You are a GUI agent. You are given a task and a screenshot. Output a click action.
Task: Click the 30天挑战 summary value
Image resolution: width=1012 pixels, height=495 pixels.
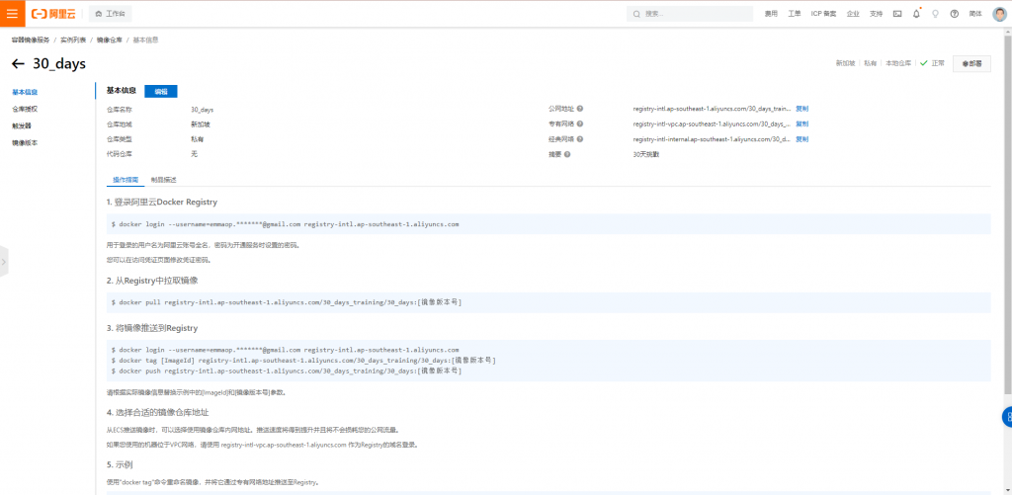646,154
